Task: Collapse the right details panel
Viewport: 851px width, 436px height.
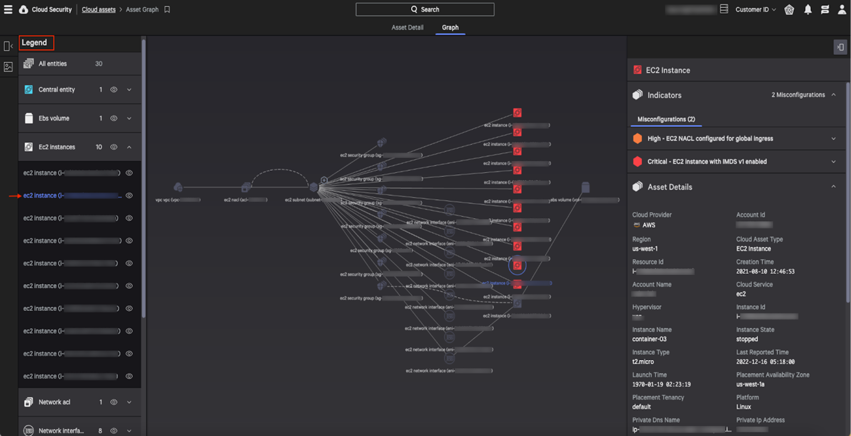Action: tap(840, 47)
